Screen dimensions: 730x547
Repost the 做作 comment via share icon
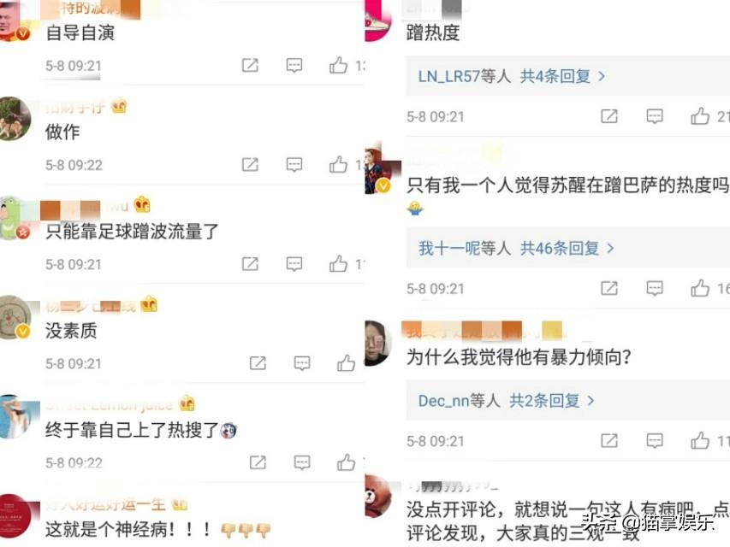coord(250,164)
